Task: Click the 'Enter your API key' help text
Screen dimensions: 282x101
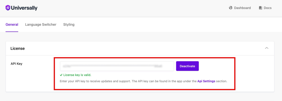Action: click(x=143, y=81)
